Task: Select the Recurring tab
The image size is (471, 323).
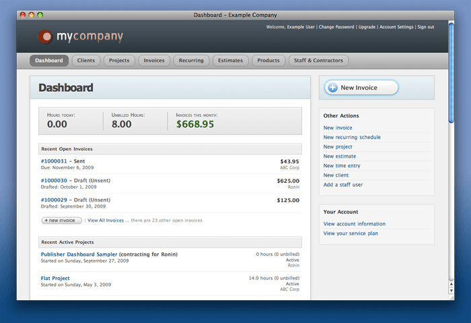Action: click(x=191, y=60)
